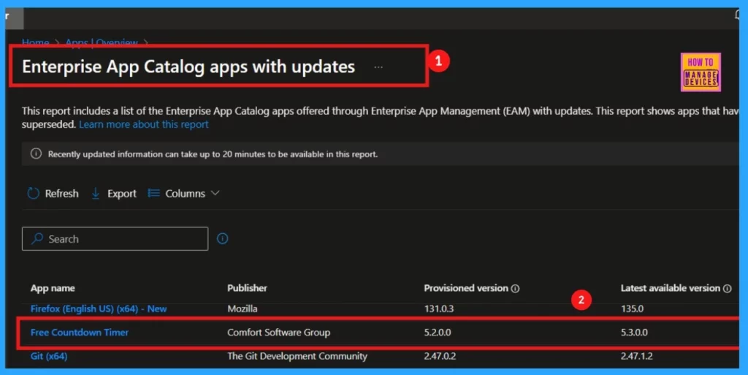Image resolution: width=748 pixels, height=375 pixels.
Task: Click latest version 135.0
Action: 632,308
